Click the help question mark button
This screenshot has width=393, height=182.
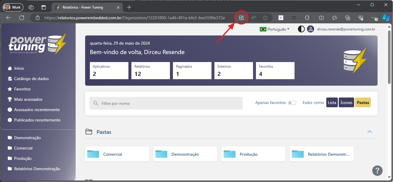(377, 170)
